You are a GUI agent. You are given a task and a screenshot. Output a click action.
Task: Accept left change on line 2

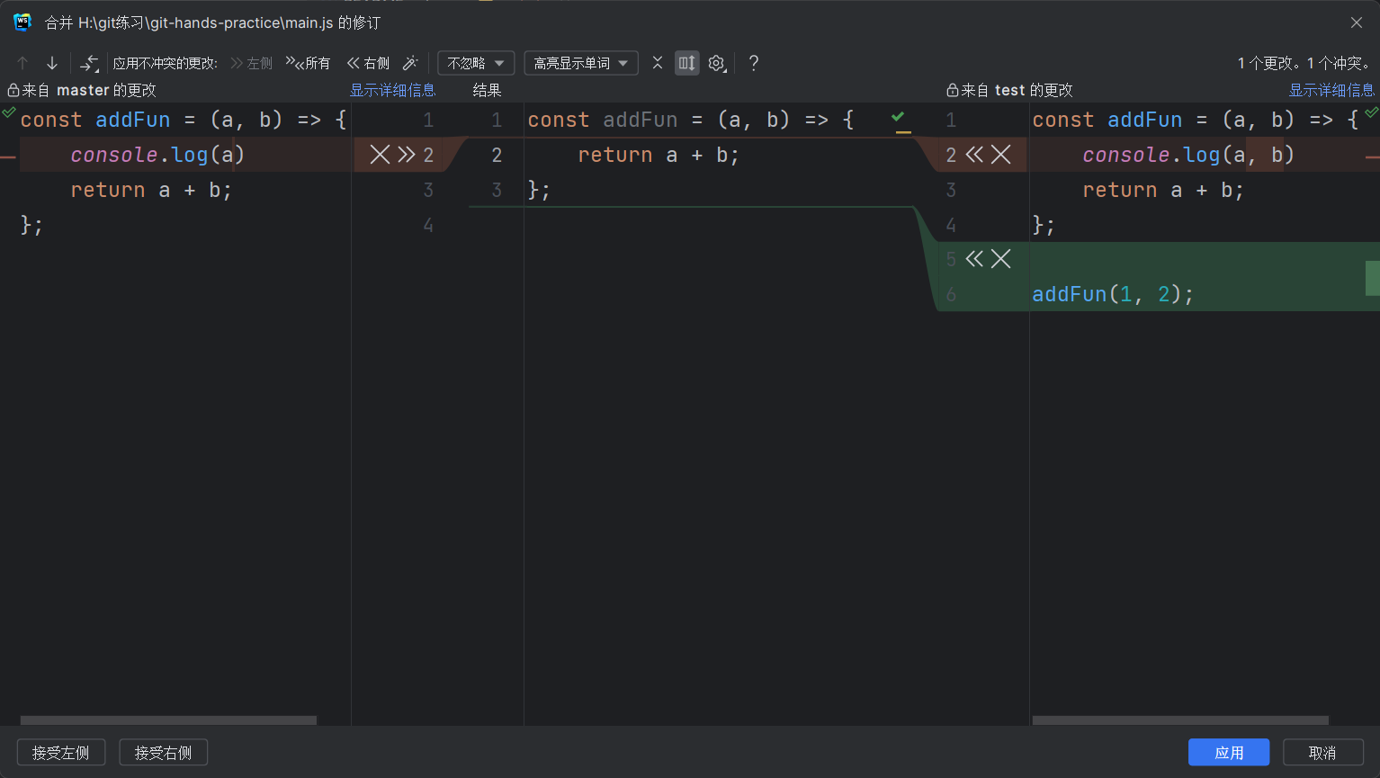[x=407, y=155]
